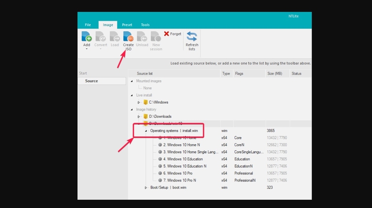
Task: Switch to the Preset tab
Action: pos(127,25)
